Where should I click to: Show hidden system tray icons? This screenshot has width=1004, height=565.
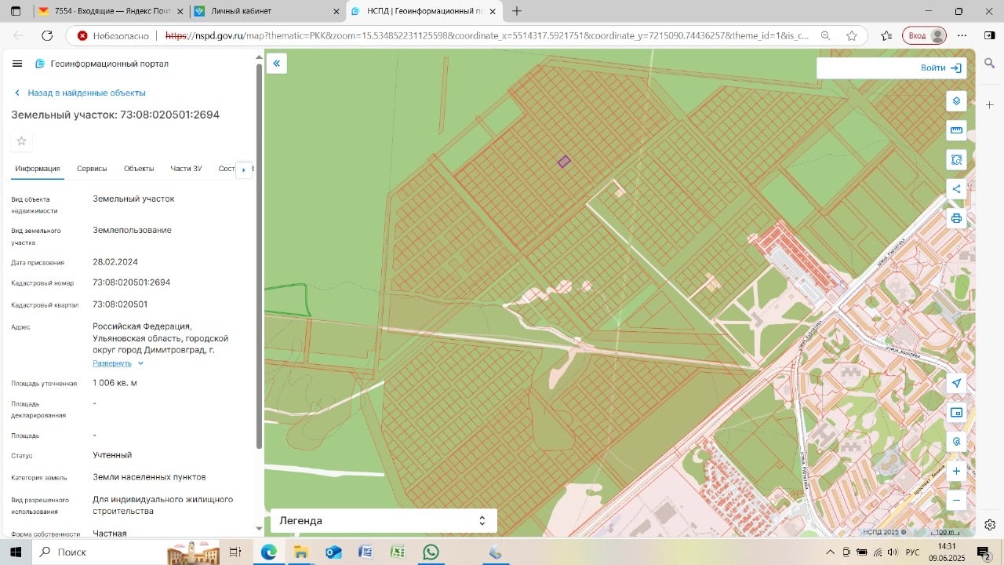[x=831, y=552]
